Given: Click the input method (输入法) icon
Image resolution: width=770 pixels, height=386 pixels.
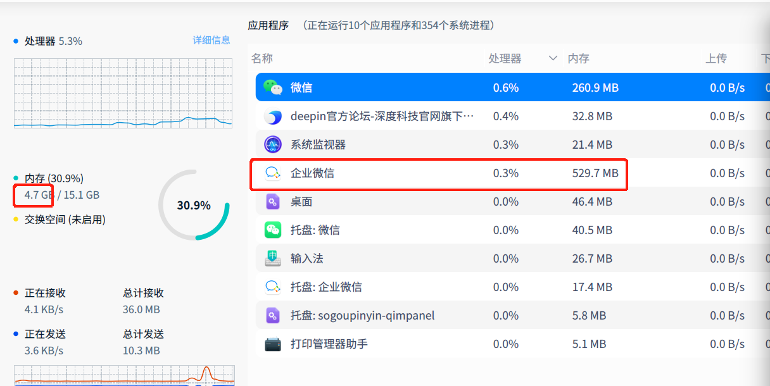Looking at the screenshot, I should (273, 259).
